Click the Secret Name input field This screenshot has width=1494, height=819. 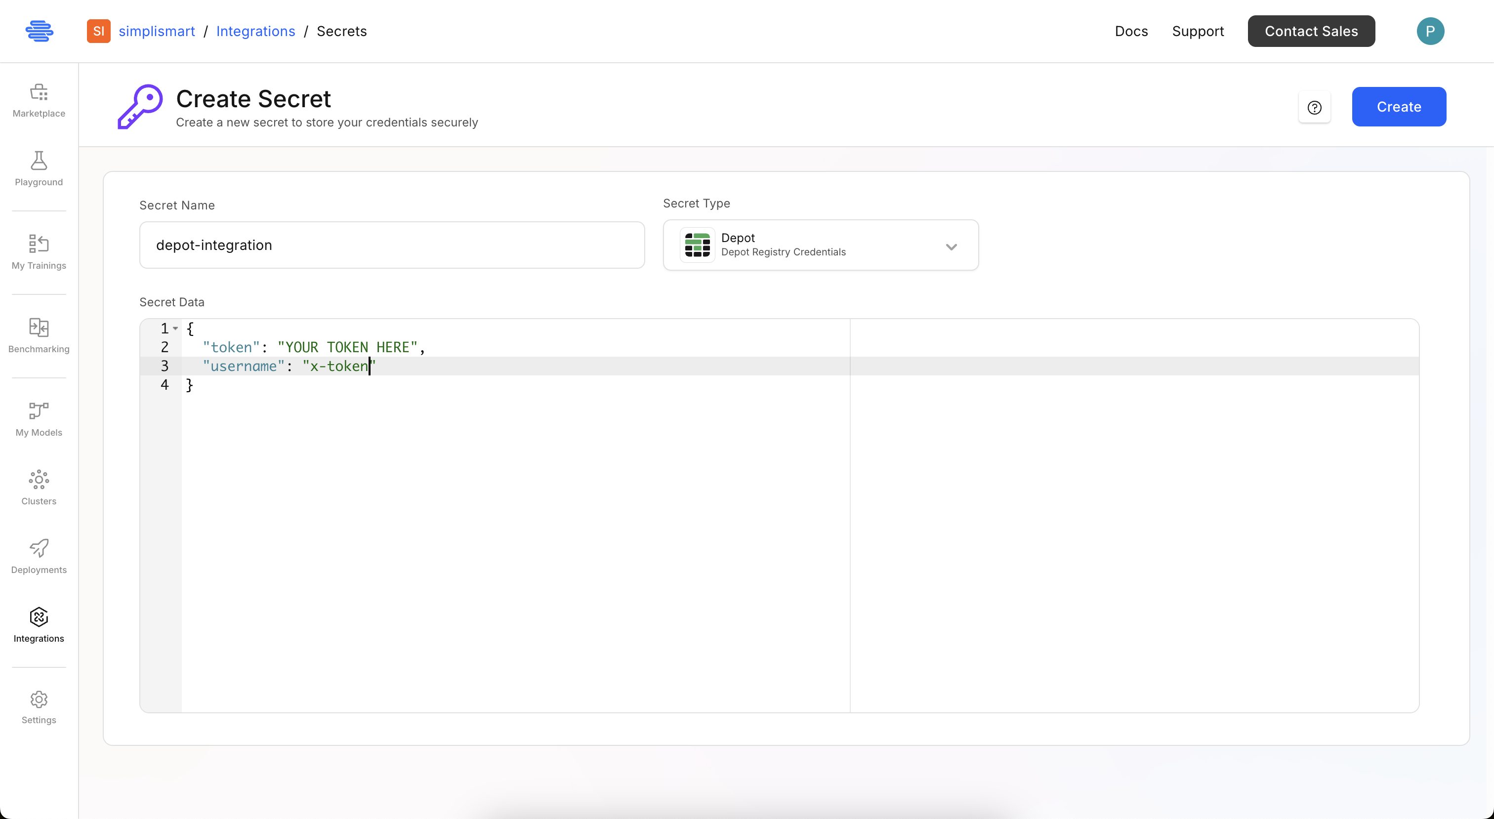[391, 245]
